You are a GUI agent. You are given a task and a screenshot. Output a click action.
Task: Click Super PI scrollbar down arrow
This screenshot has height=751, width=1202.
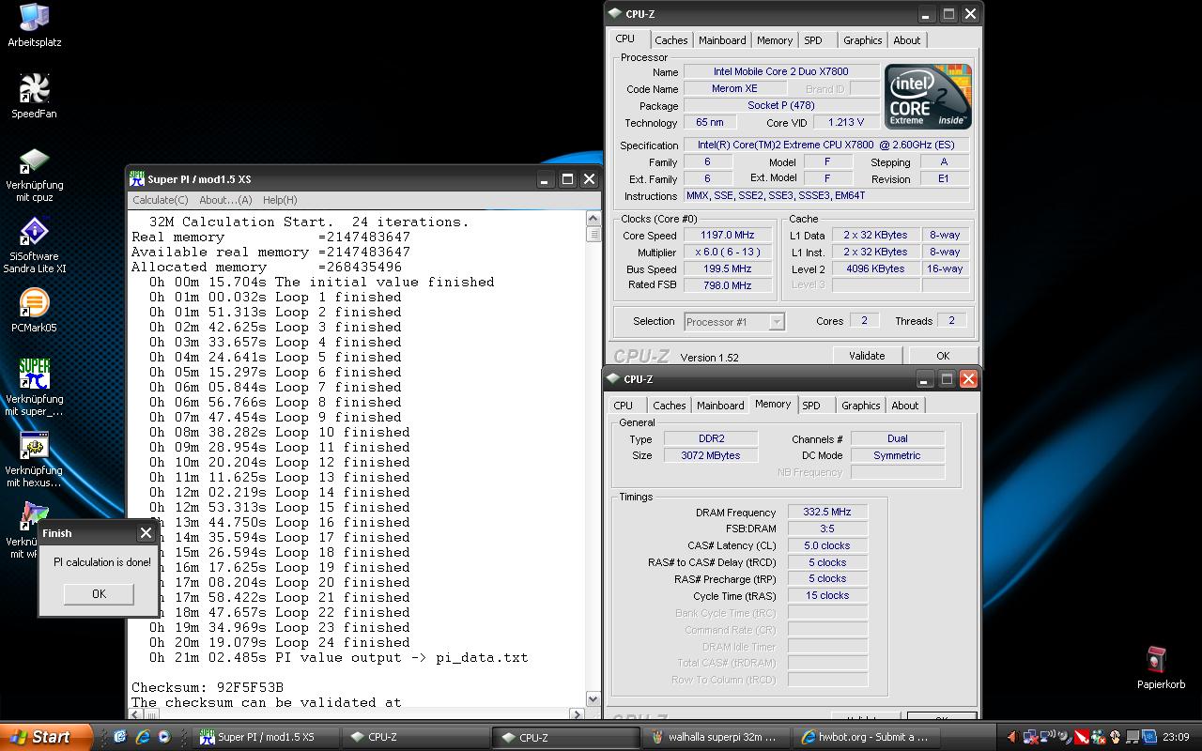tap(593, 698)
